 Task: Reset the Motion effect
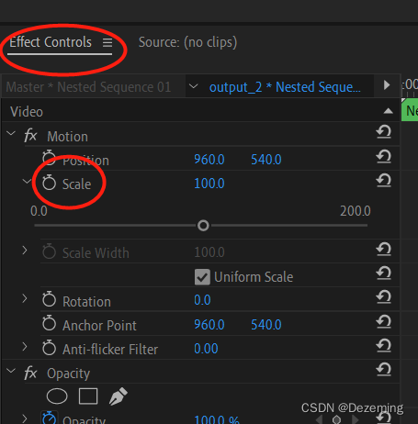click(384, 132)
